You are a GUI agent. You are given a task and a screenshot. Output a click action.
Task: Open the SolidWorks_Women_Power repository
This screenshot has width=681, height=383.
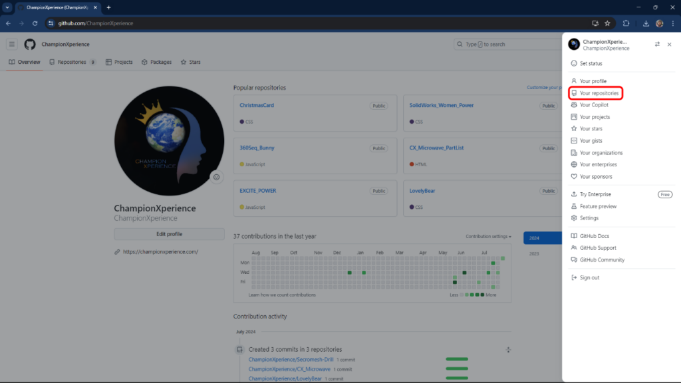coord(442,106)
